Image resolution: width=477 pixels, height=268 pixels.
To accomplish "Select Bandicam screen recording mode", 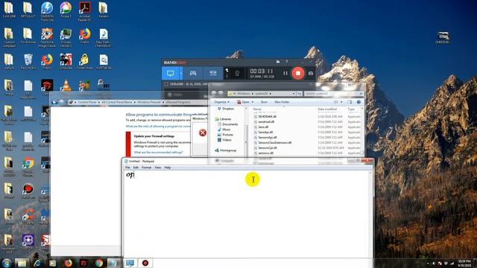I will (x=171, y=73).
